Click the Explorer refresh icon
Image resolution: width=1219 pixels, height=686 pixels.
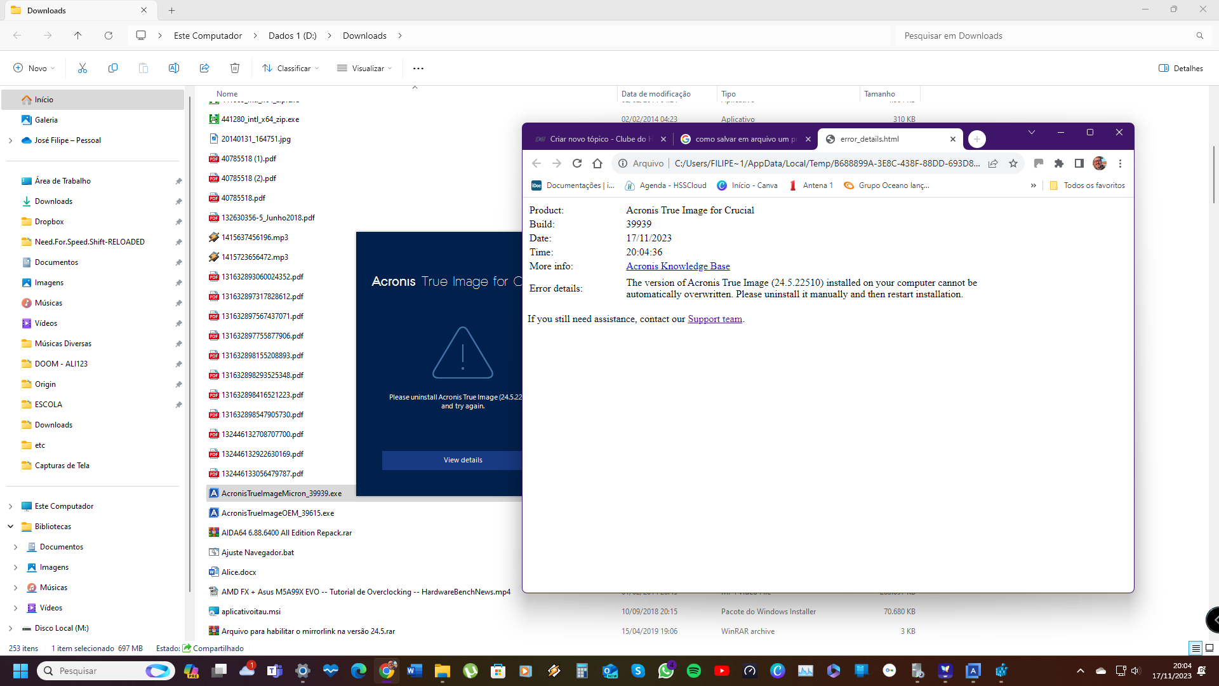point(109,36)
